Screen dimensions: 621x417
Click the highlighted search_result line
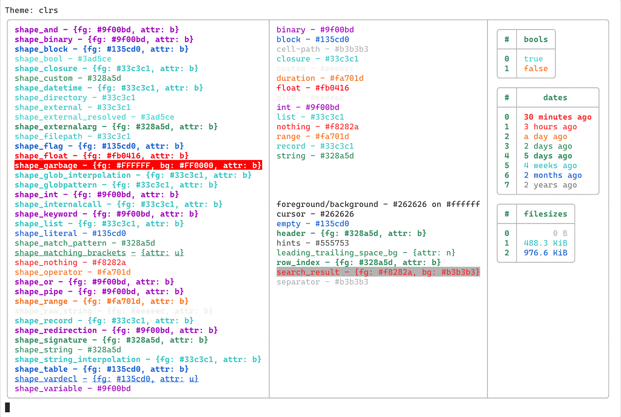(378, 272)
